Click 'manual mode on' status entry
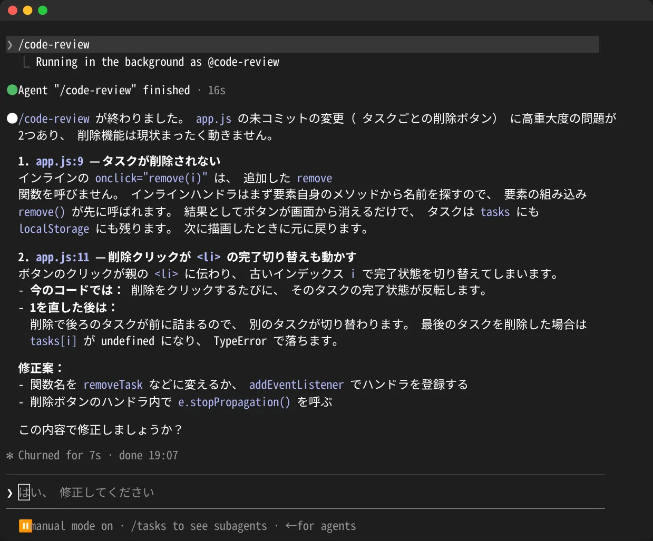This screenshot has height=541, width=653. click(72, 526)
